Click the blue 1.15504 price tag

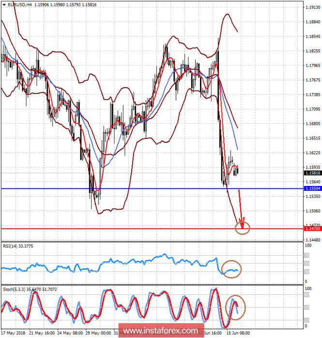coord(312,188)
